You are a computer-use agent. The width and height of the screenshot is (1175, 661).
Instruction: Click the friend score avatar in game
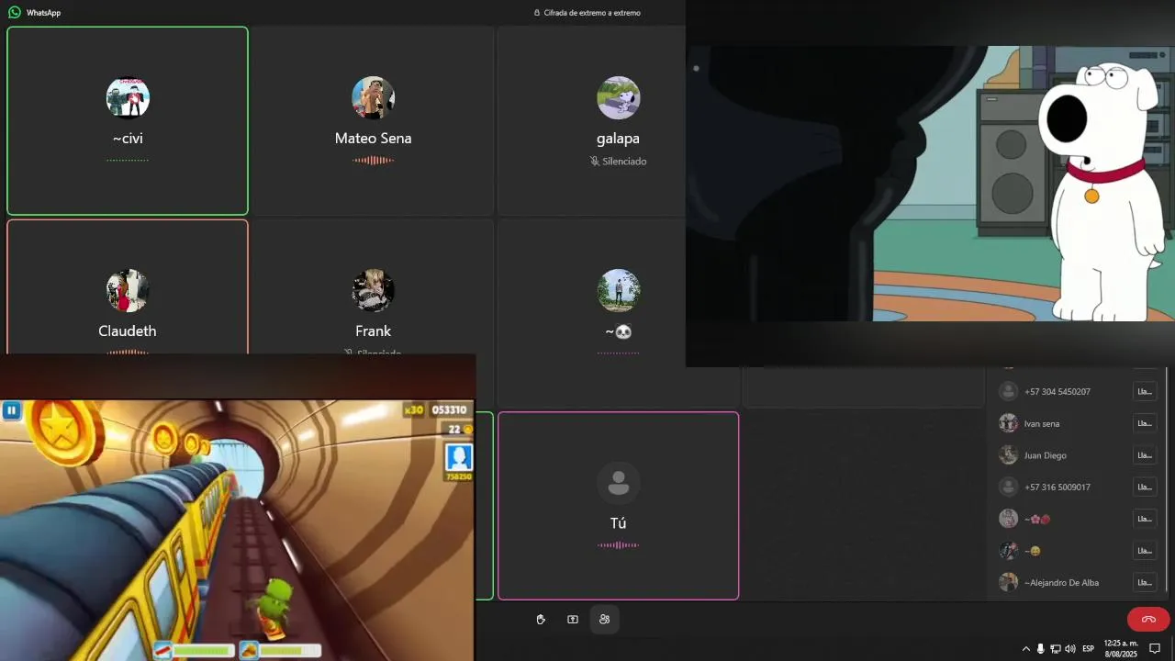(458, 457)
